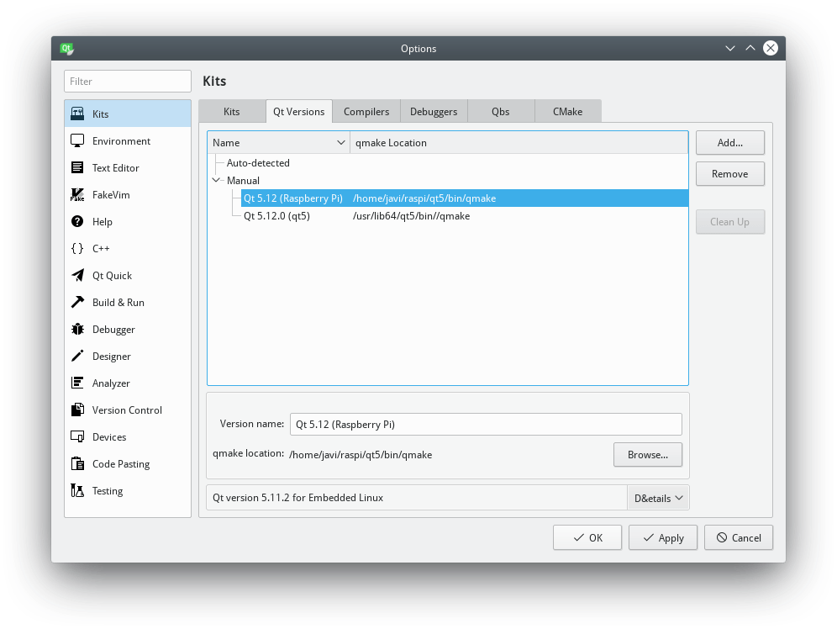Screen dimensions: 837x629
Task: Open the Kits category icon in sidebar
Action: tap(77, 114)
